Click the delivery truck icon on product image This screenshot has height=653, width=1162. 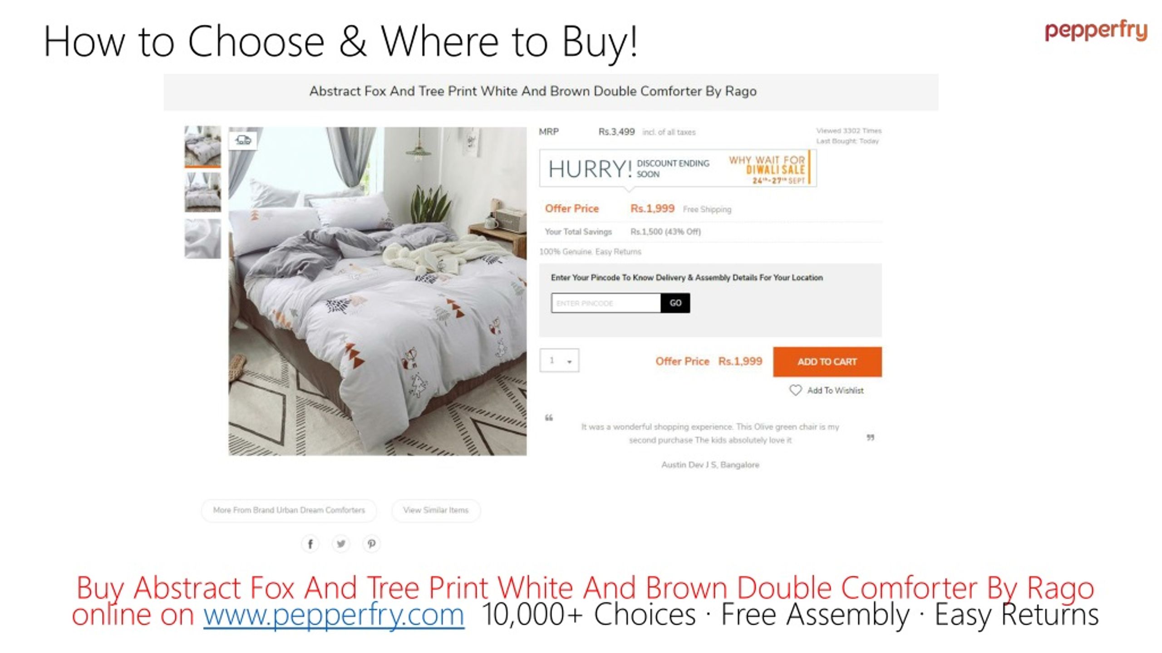243,141
